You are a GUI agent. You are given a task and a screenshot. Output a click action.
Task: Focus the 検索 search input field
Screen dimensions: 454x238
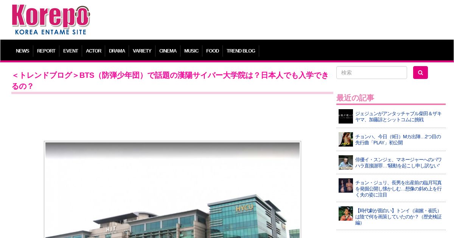pos(372,73)
